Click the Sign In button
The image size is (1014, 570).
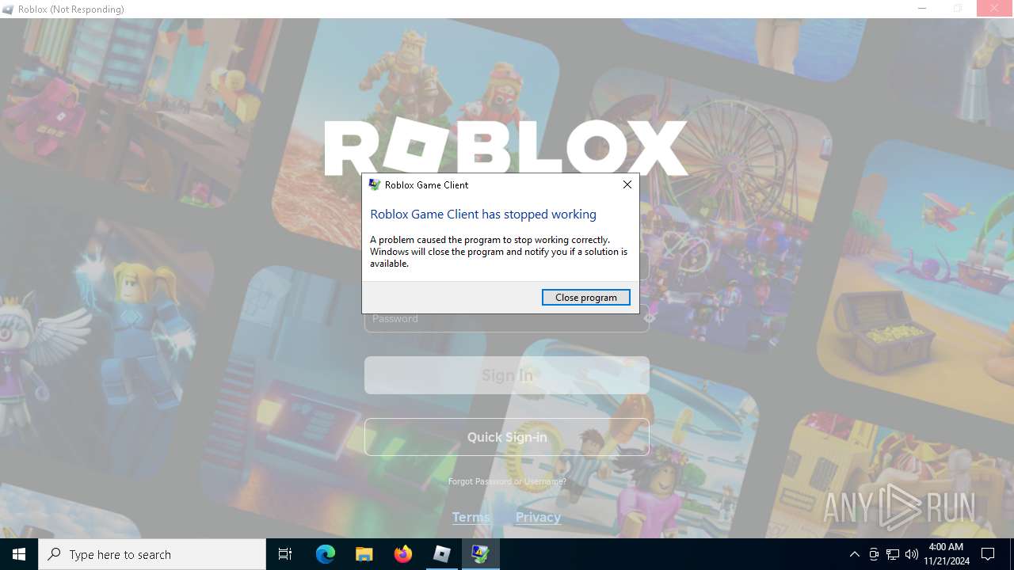tap(506, 375)
